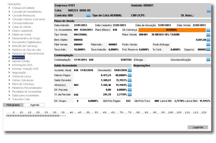Viewport: 216px width, 143px height.
Task: Click Qtd.Pcls Pagas value 032
Action: click(x=128, y=101)
